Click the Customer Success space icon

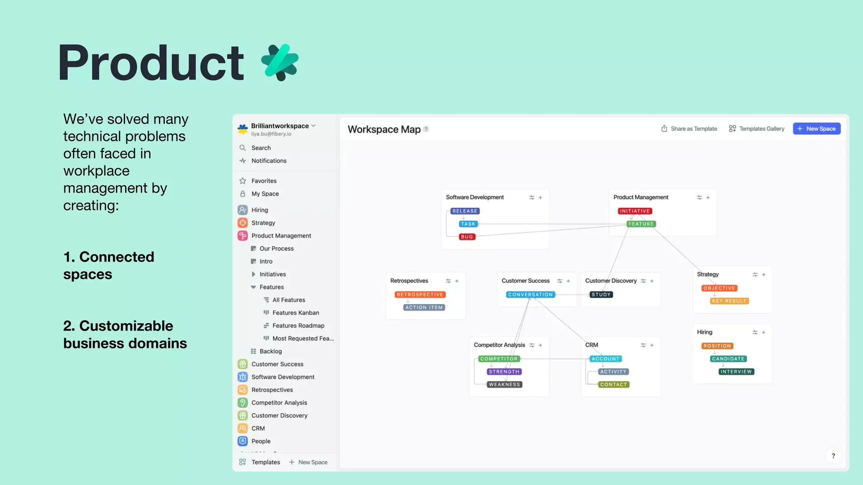(242, 363)
